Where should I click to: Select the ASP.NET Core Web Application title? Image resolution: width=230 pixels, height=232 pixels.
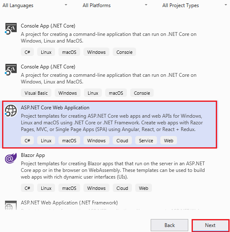55,108
